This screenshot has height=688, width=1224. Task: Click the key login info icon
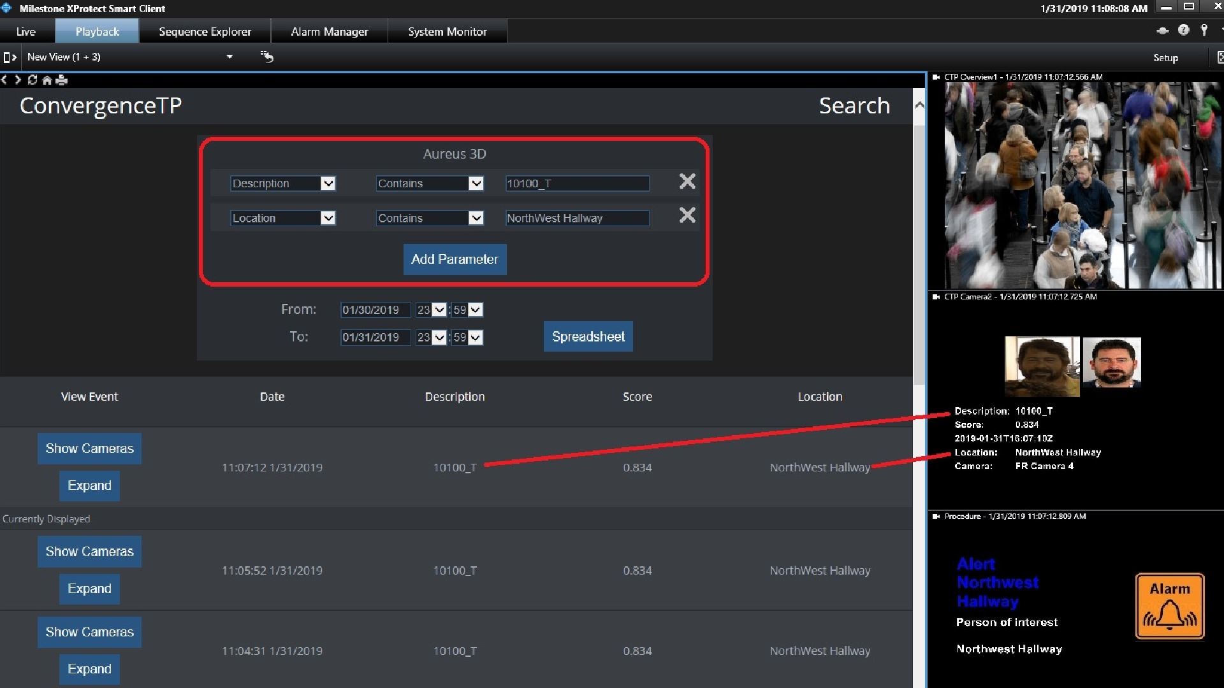(x=1204, y=30)
